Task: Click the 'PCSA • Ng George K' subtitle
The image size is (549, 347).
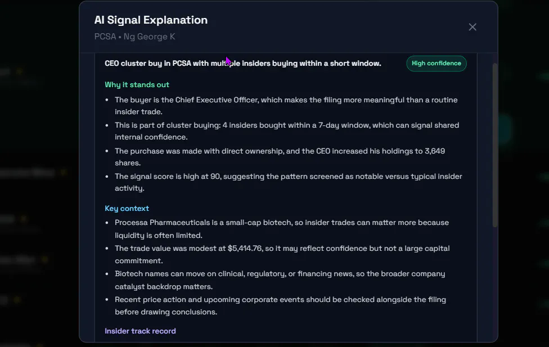Action: pyautogui.click(x=135, y=37)
